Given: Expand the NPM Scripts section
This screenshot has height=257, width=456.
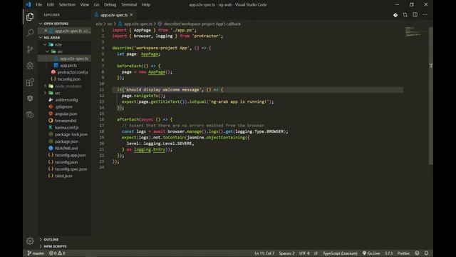Looking at the screenshot, I should point(53,246).
